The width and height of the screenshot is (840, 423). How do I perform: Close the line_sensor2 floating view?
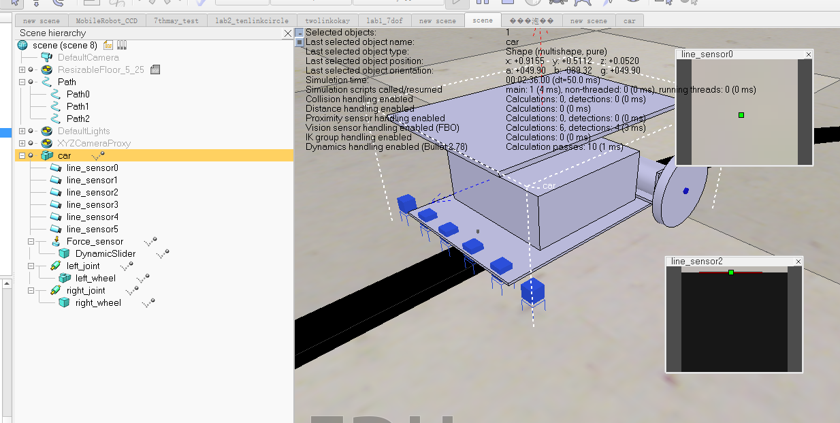798,262
